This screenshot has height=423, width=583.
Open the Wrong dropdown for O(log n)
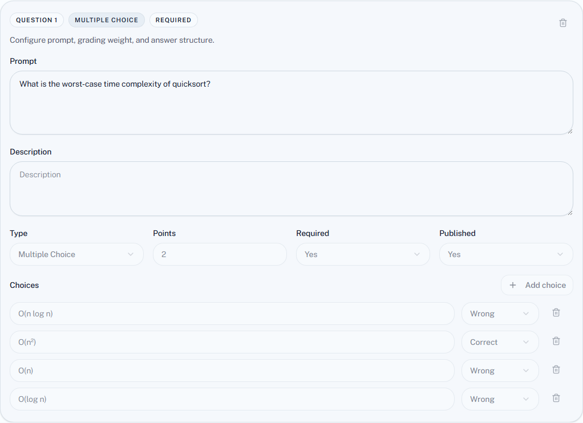click(x=500, y=399)
